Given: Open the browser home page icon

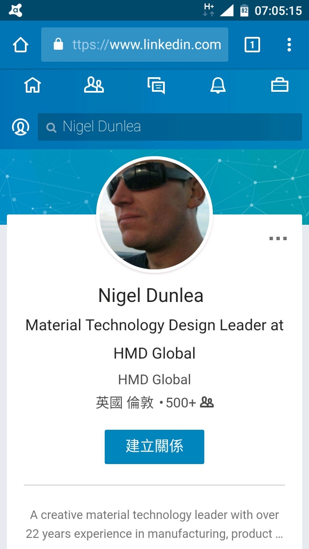Looking at the screenshot, I should click(x=21, y=45).
